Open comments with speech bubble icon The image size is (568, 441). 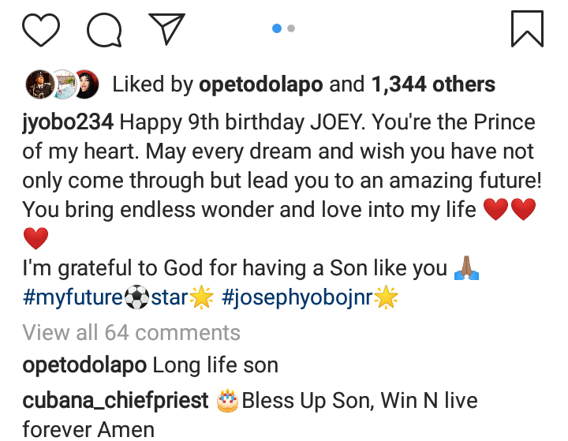click(x=103, y=29)
